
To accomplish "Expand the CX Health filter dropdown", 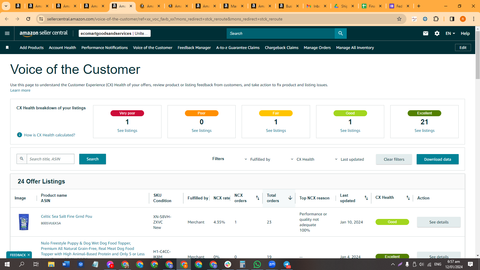I will coord(303,159).
